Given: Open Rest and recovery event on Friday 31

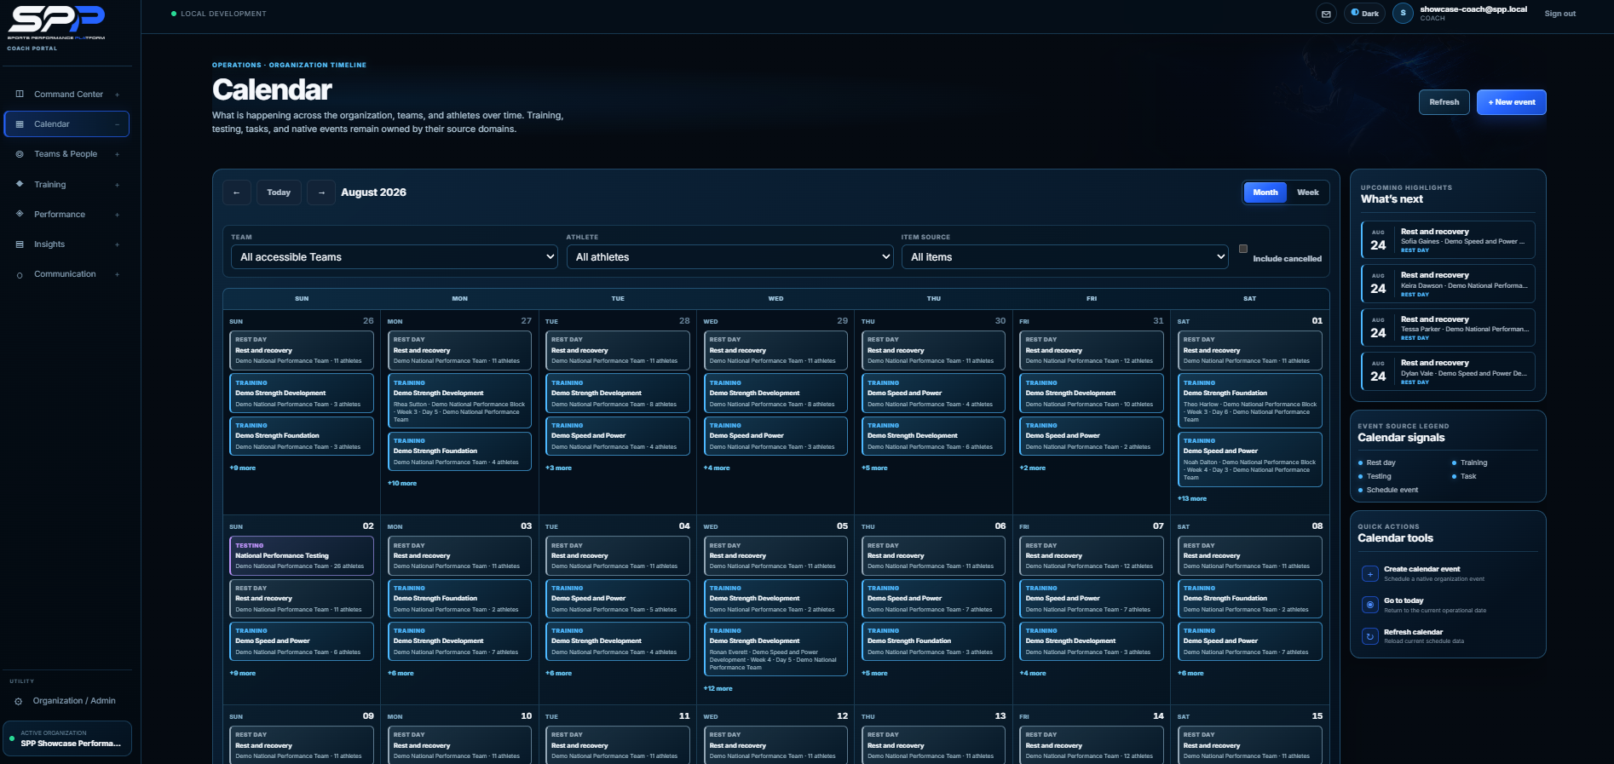Looking at the screenshot, I should (x=1092, y=350).
